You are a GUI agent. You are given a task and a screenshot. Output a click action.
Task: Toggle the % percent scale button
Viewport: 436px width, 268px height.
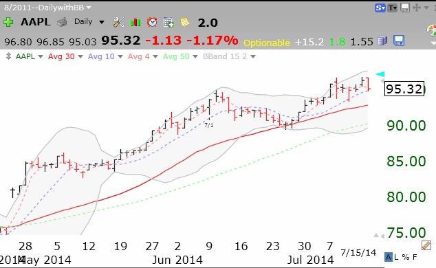406,258
